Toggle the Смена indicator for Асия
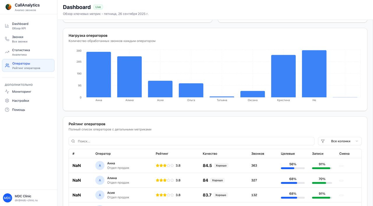373x206 pixels. (341, 195)
